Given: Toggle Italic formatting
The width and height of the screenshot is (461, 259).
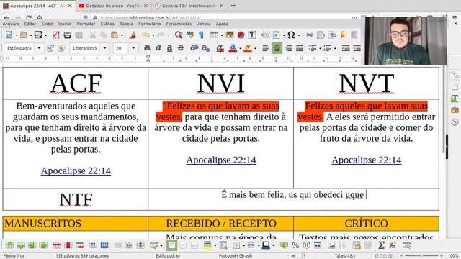Looking at the screenshot, I should pyautogui.click(x=158, y=48).
